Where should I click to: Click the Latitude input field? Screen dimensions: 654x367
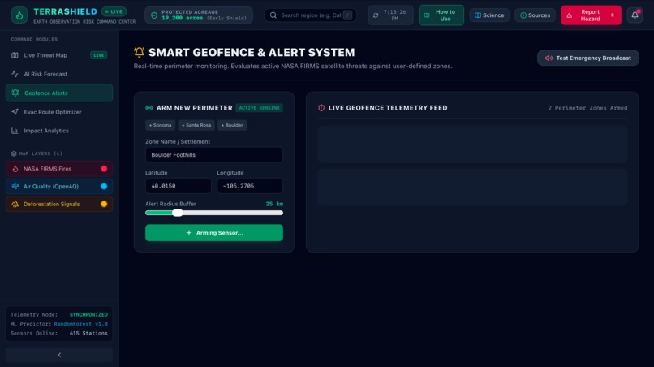pos(178,186)
